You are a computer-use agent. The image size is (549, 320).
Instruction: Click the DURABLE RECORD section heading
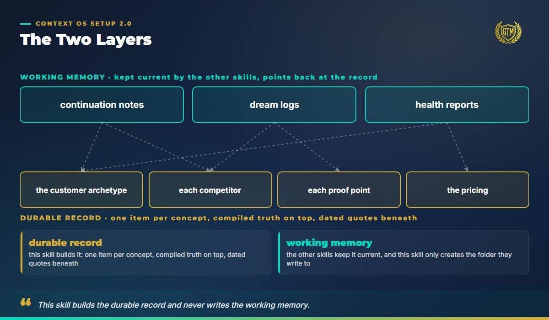[219, 218]
